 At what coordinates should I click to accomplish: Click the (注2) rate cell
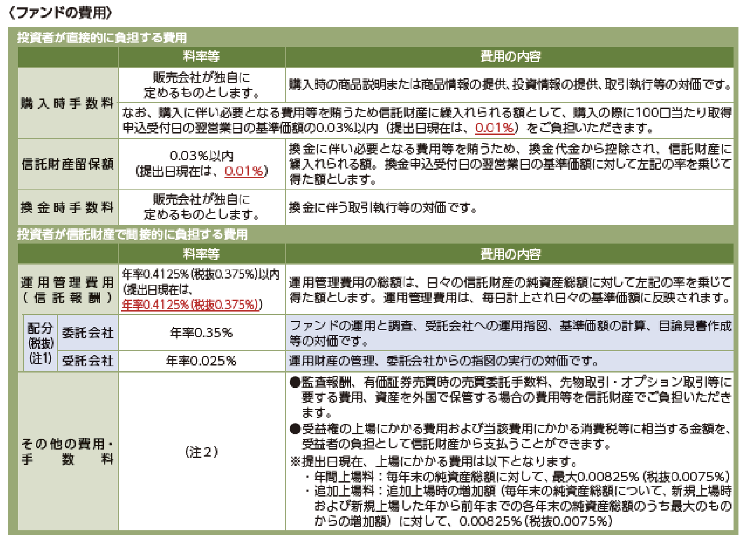click(x=201, y=452)
